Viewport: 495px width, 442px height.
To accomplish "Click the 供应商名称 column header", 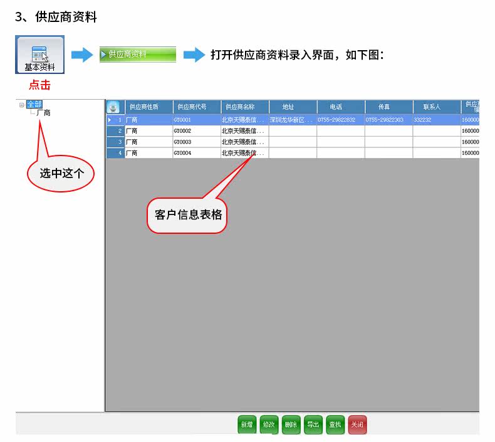I will (x=245, y=107).
